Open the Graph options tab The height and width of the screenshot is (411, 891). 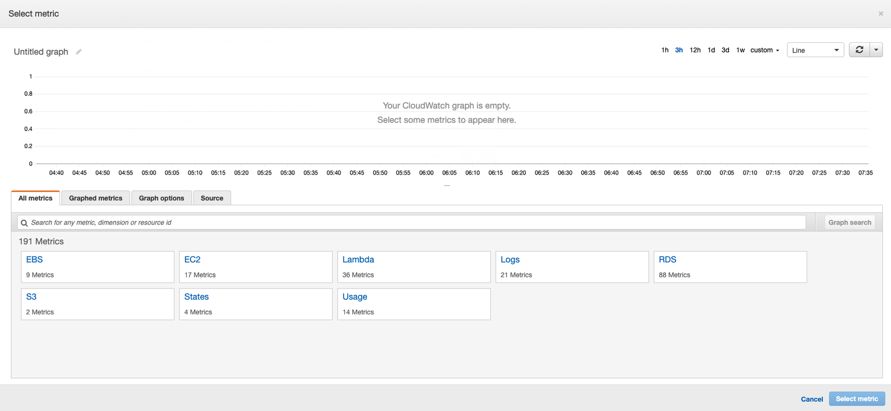pyautogui.click(x=161, y=198)
